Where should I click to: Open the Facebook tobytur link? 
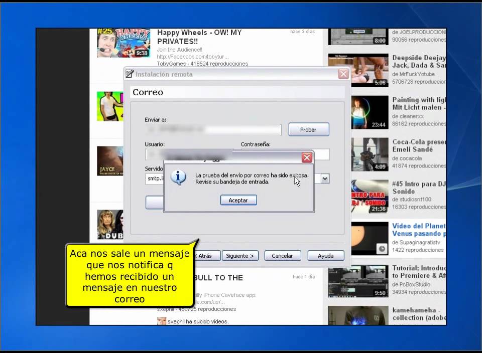(193, 57)
